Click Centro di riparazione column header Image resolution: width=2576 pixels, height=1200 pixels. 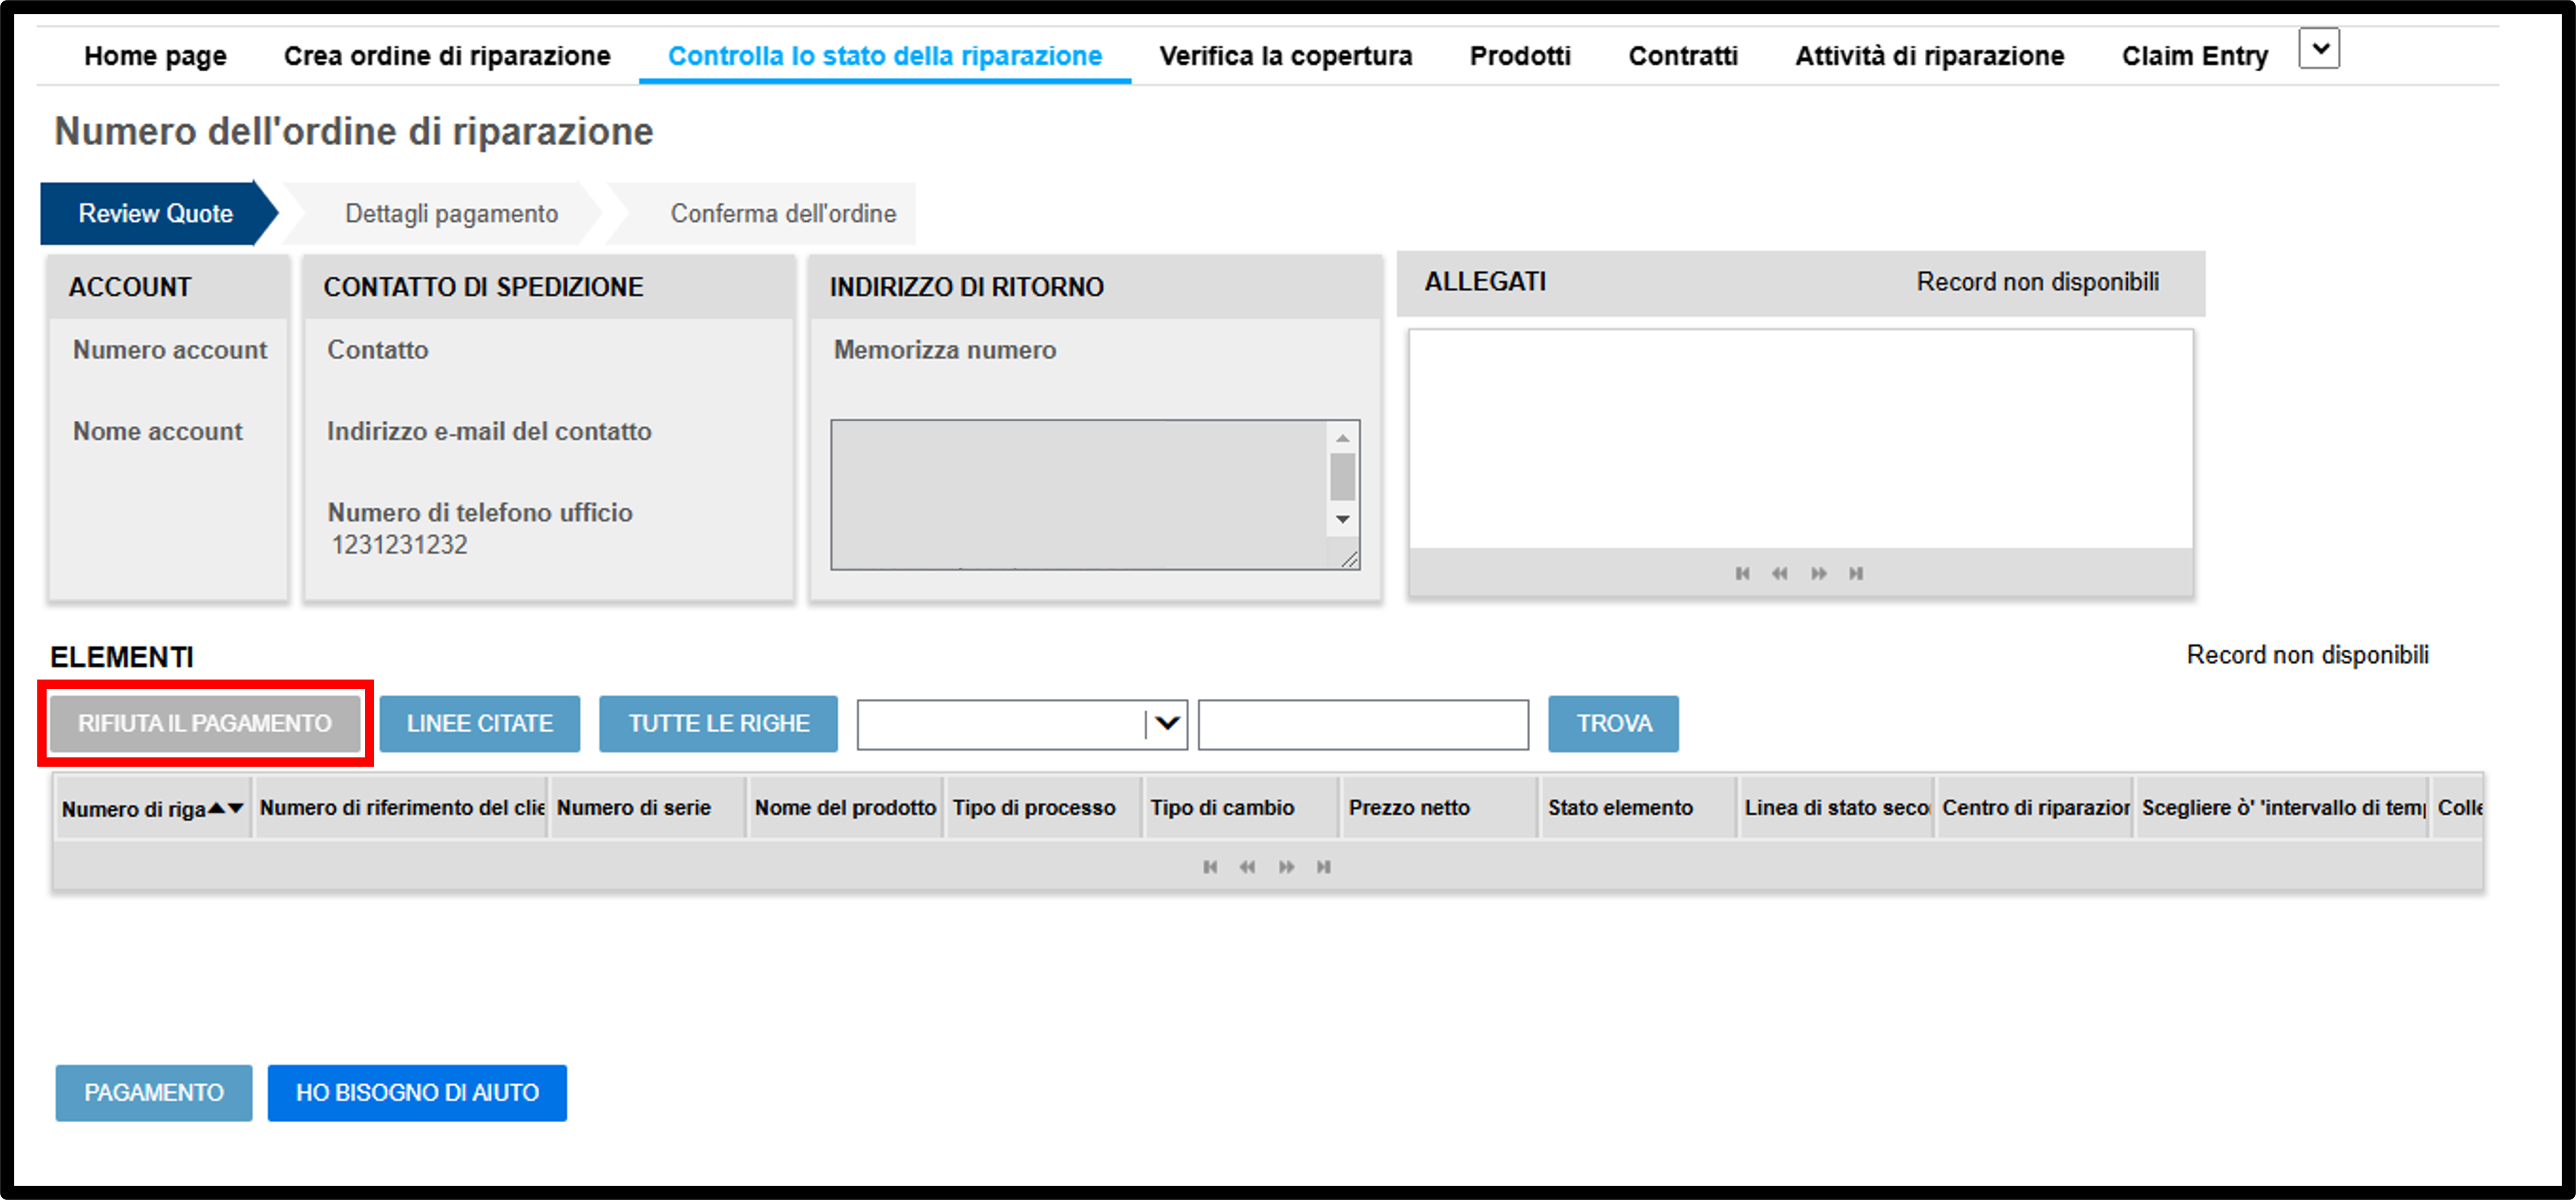[x=2035, y=807]
